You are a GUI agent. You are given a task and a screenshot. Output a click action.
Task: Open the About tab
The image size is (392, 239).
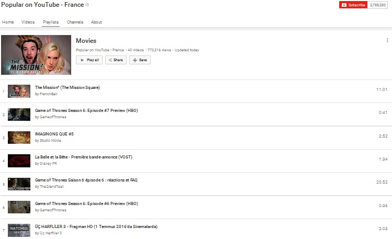coord(96,22)
